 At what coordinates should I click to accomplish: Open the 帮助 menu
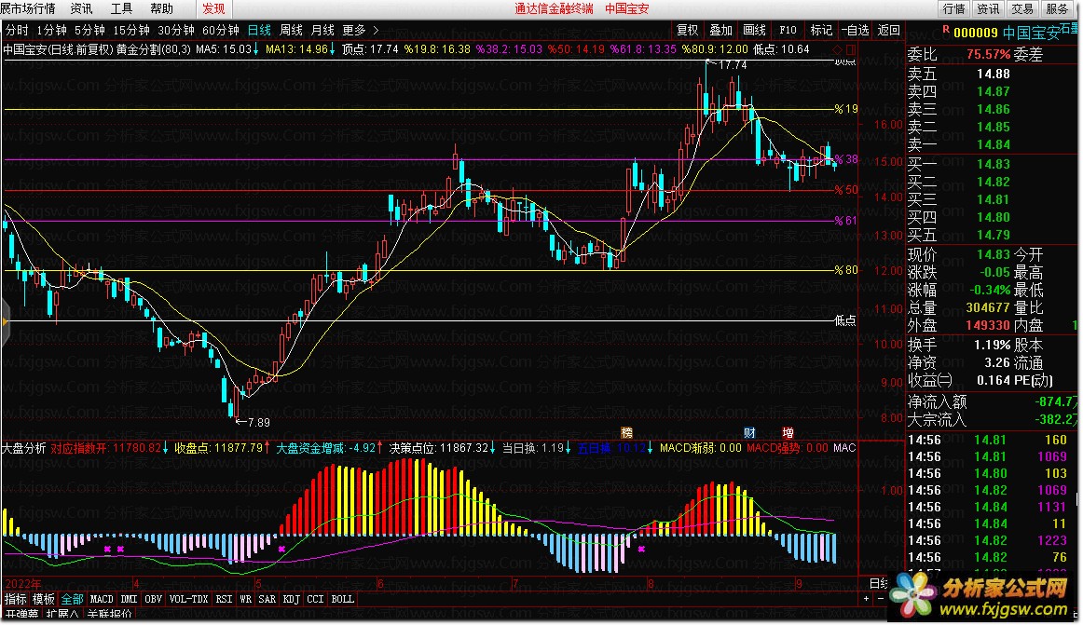(x=161, y=8)
